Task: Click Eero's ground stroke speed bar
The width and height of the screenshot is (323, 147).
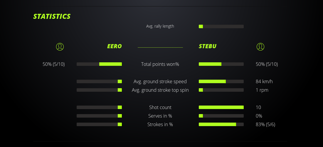Action: (x=99, y=81)
